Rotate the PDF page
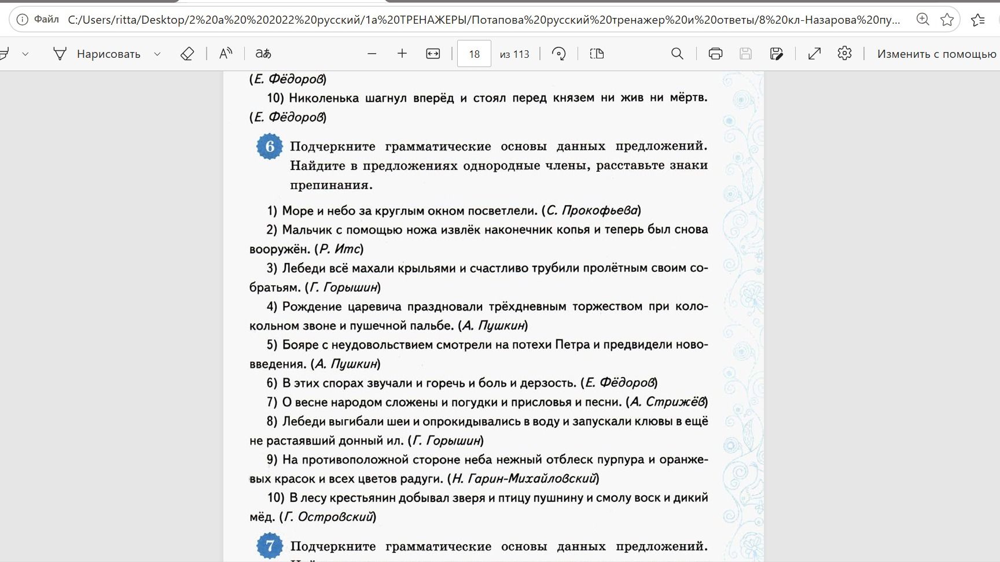Viewport: 1000px width, 562px height. pyautogui.click(x=559, y=54)
